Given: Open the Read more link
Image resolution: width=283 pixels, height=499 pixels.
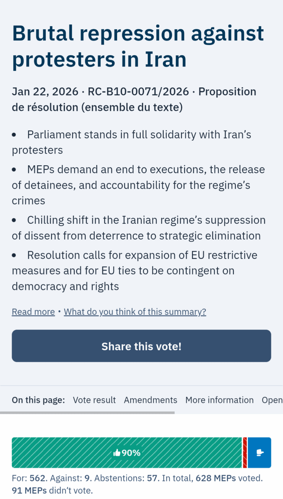Looking at the screenshot, I should (x=33, y=312).
